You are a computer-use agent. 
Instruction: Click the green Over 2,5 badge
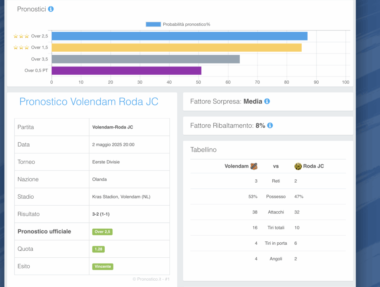(102, 232)
